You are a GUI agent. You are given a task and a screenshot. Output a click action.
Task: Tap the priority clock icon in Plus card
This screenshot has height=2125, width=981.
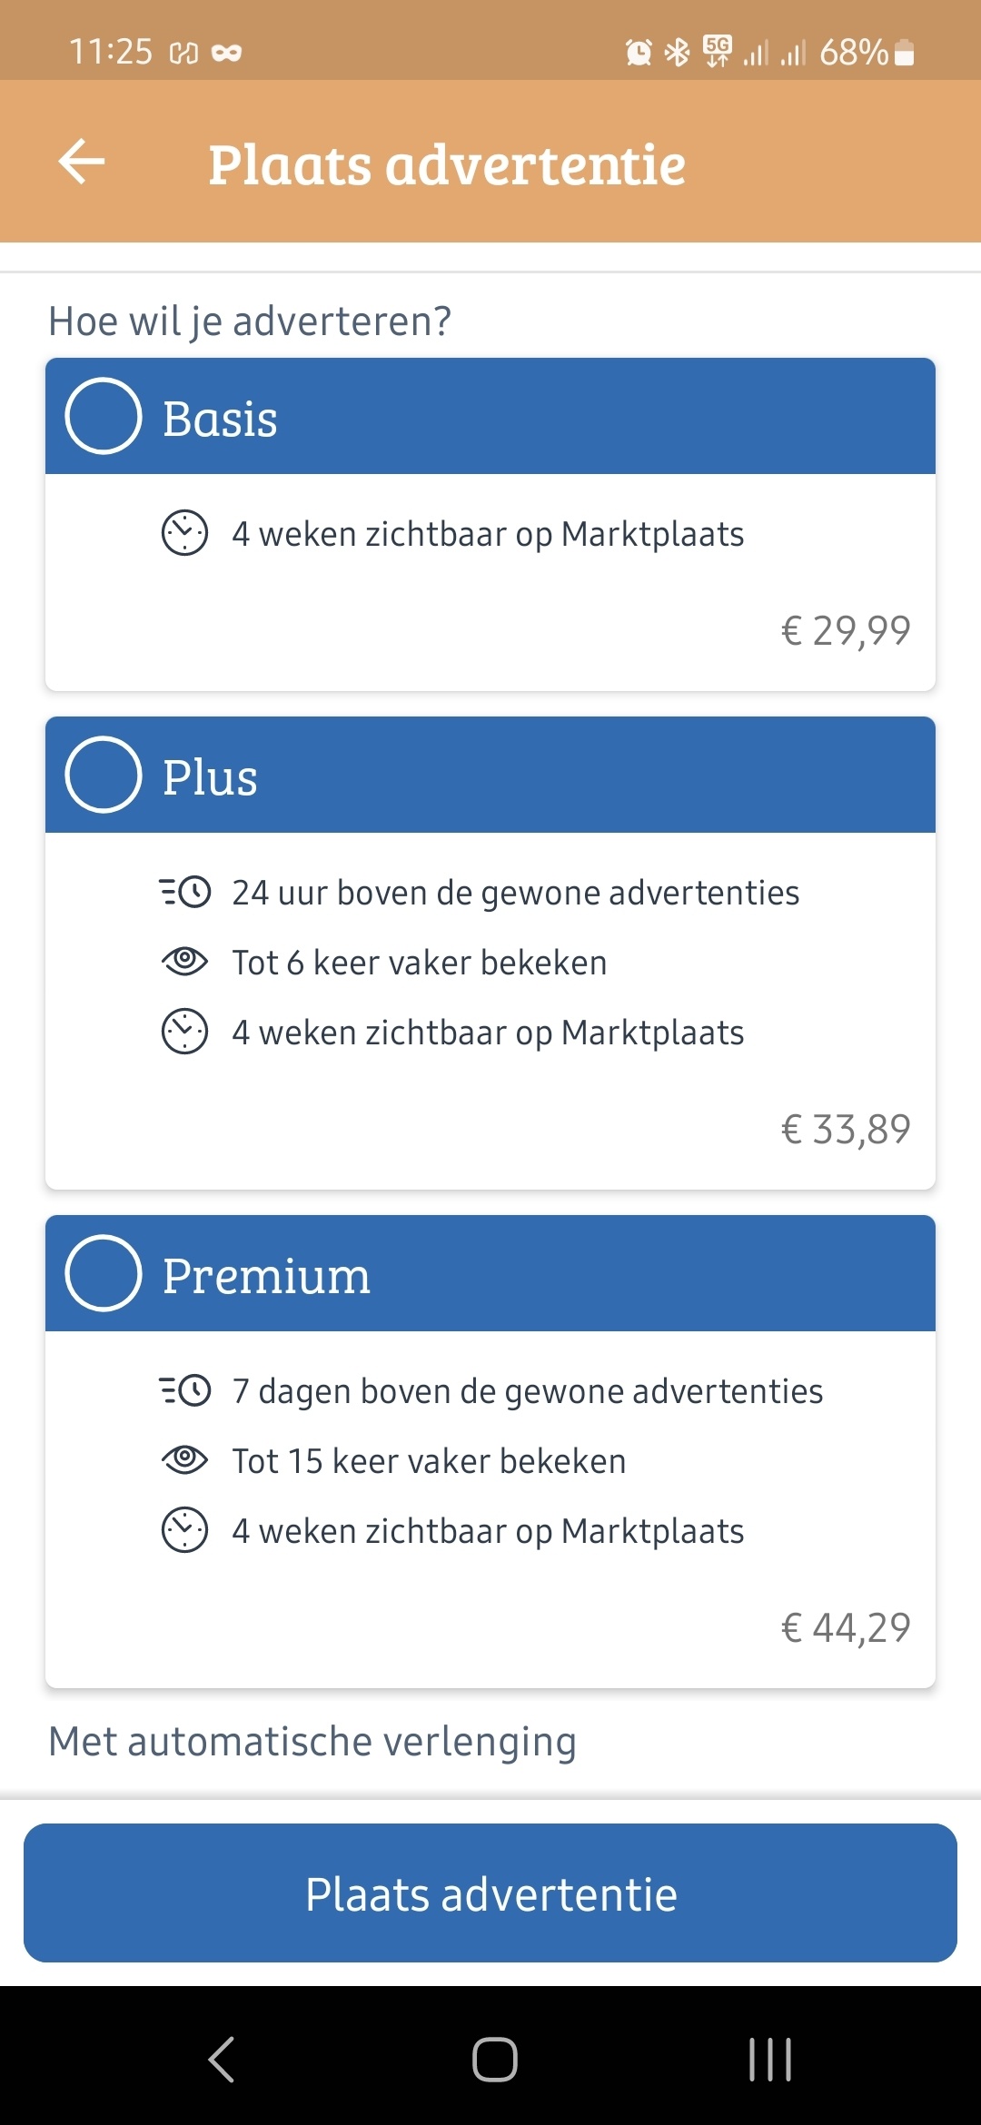tap(184, 892)
